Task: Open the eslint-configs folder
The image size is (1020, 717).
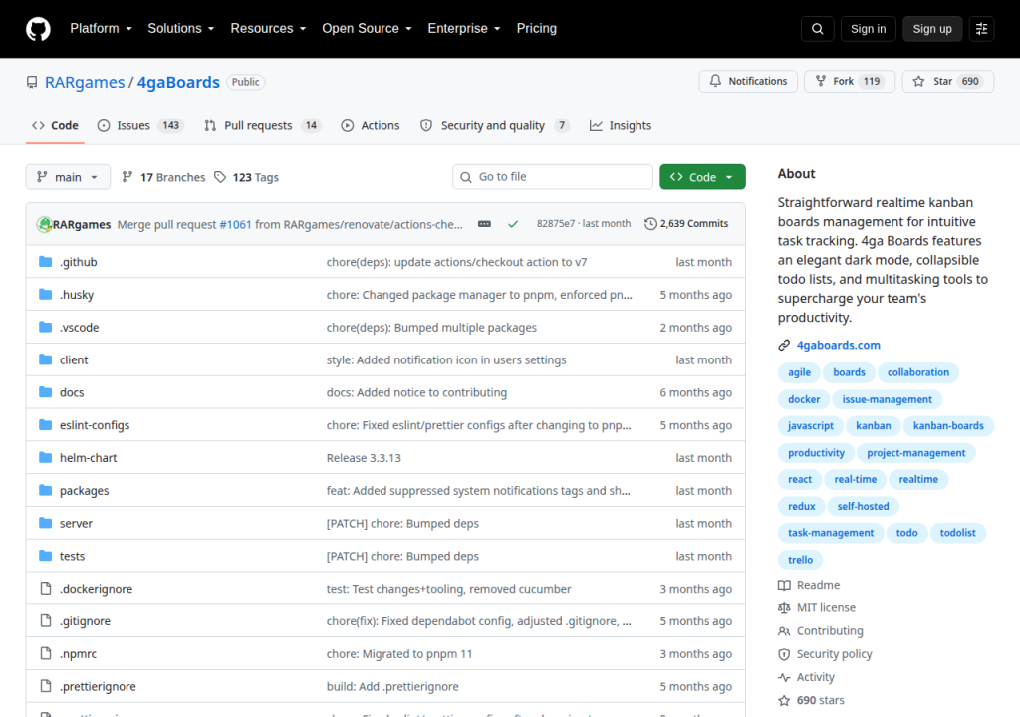Action: pos(95,425)
